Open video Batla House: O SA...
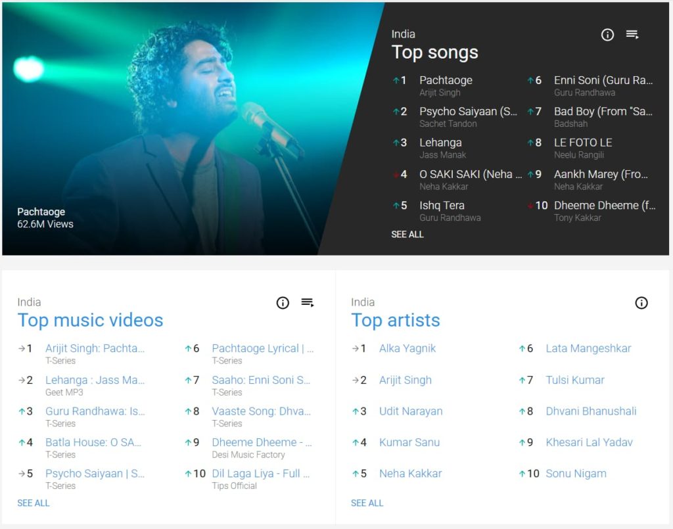The width and height of the screenshot is (673, 529). 93,442
